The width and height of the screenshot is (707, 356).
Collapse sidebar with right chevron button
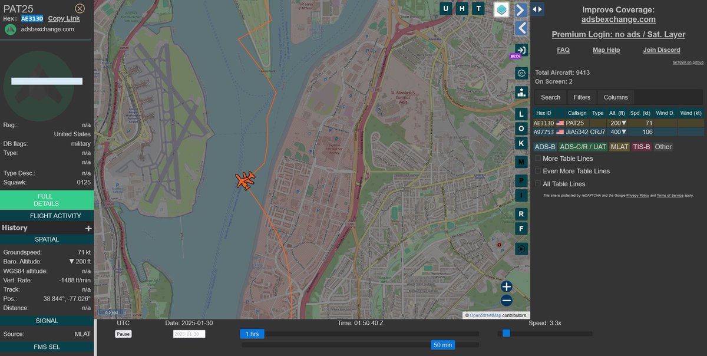point(521,10)
